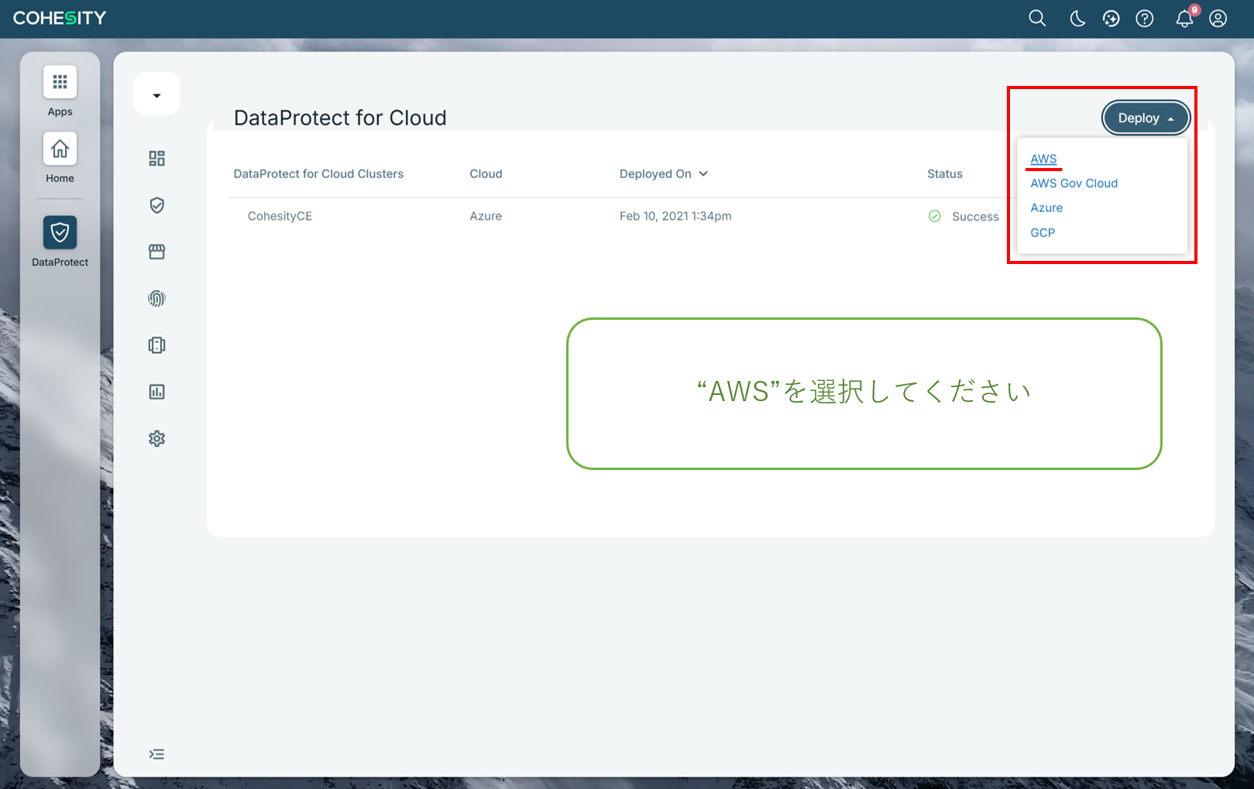Click the Azure cell in CohesityCE row

click(486, 216)
